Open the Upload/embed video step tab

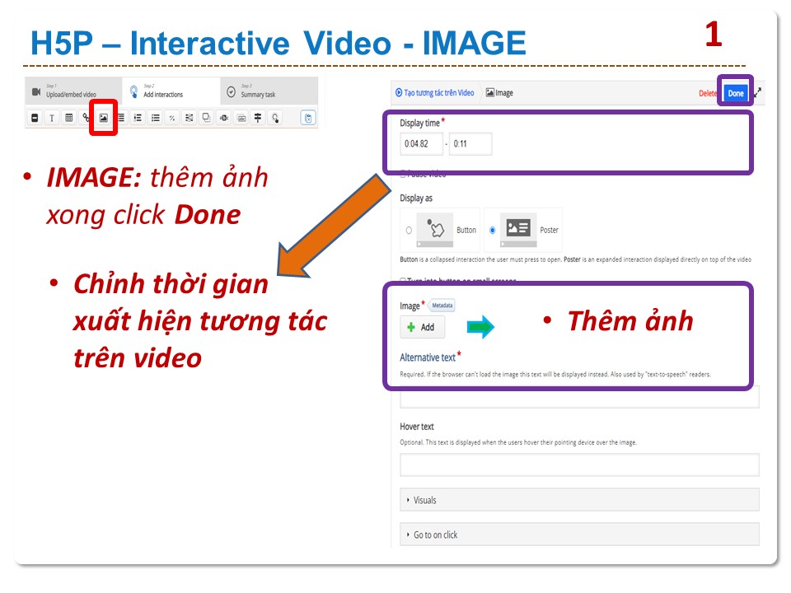pos(71,91)
